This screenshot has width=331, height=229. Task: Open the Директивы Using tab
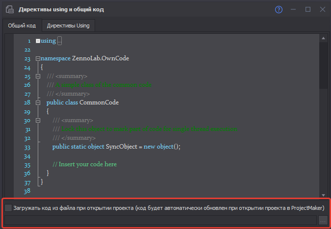(x=68, y=25)
